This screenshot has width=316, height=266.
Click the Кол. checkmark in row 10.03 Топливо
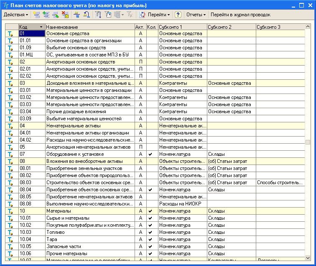[x=150, y=232]
